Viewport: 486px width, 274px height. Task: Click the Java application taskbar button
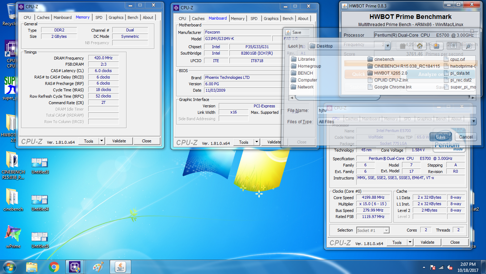click(120, 267)
